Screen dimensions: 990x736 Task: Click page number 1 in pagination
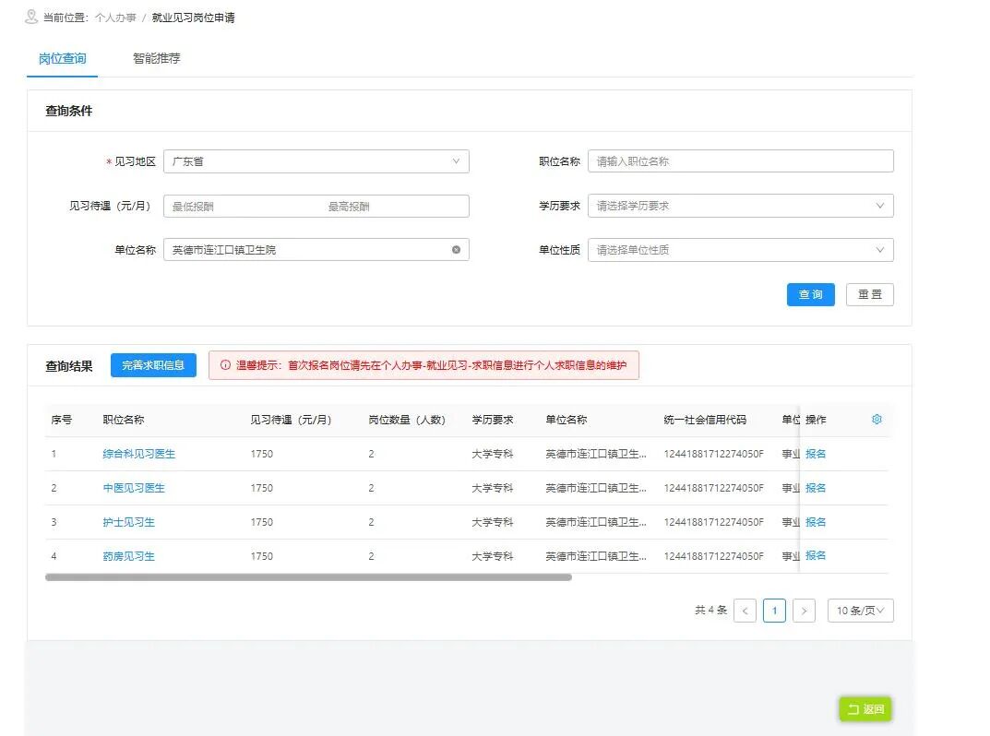point(774,611)
